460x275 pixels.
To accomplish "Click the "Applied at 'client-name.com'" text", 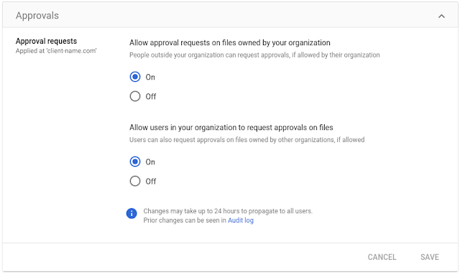I will coord(56,51).
